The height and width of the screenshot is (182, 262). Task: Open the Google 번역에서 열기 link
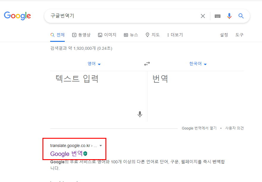pyautogui.click(x=199, y=128)
